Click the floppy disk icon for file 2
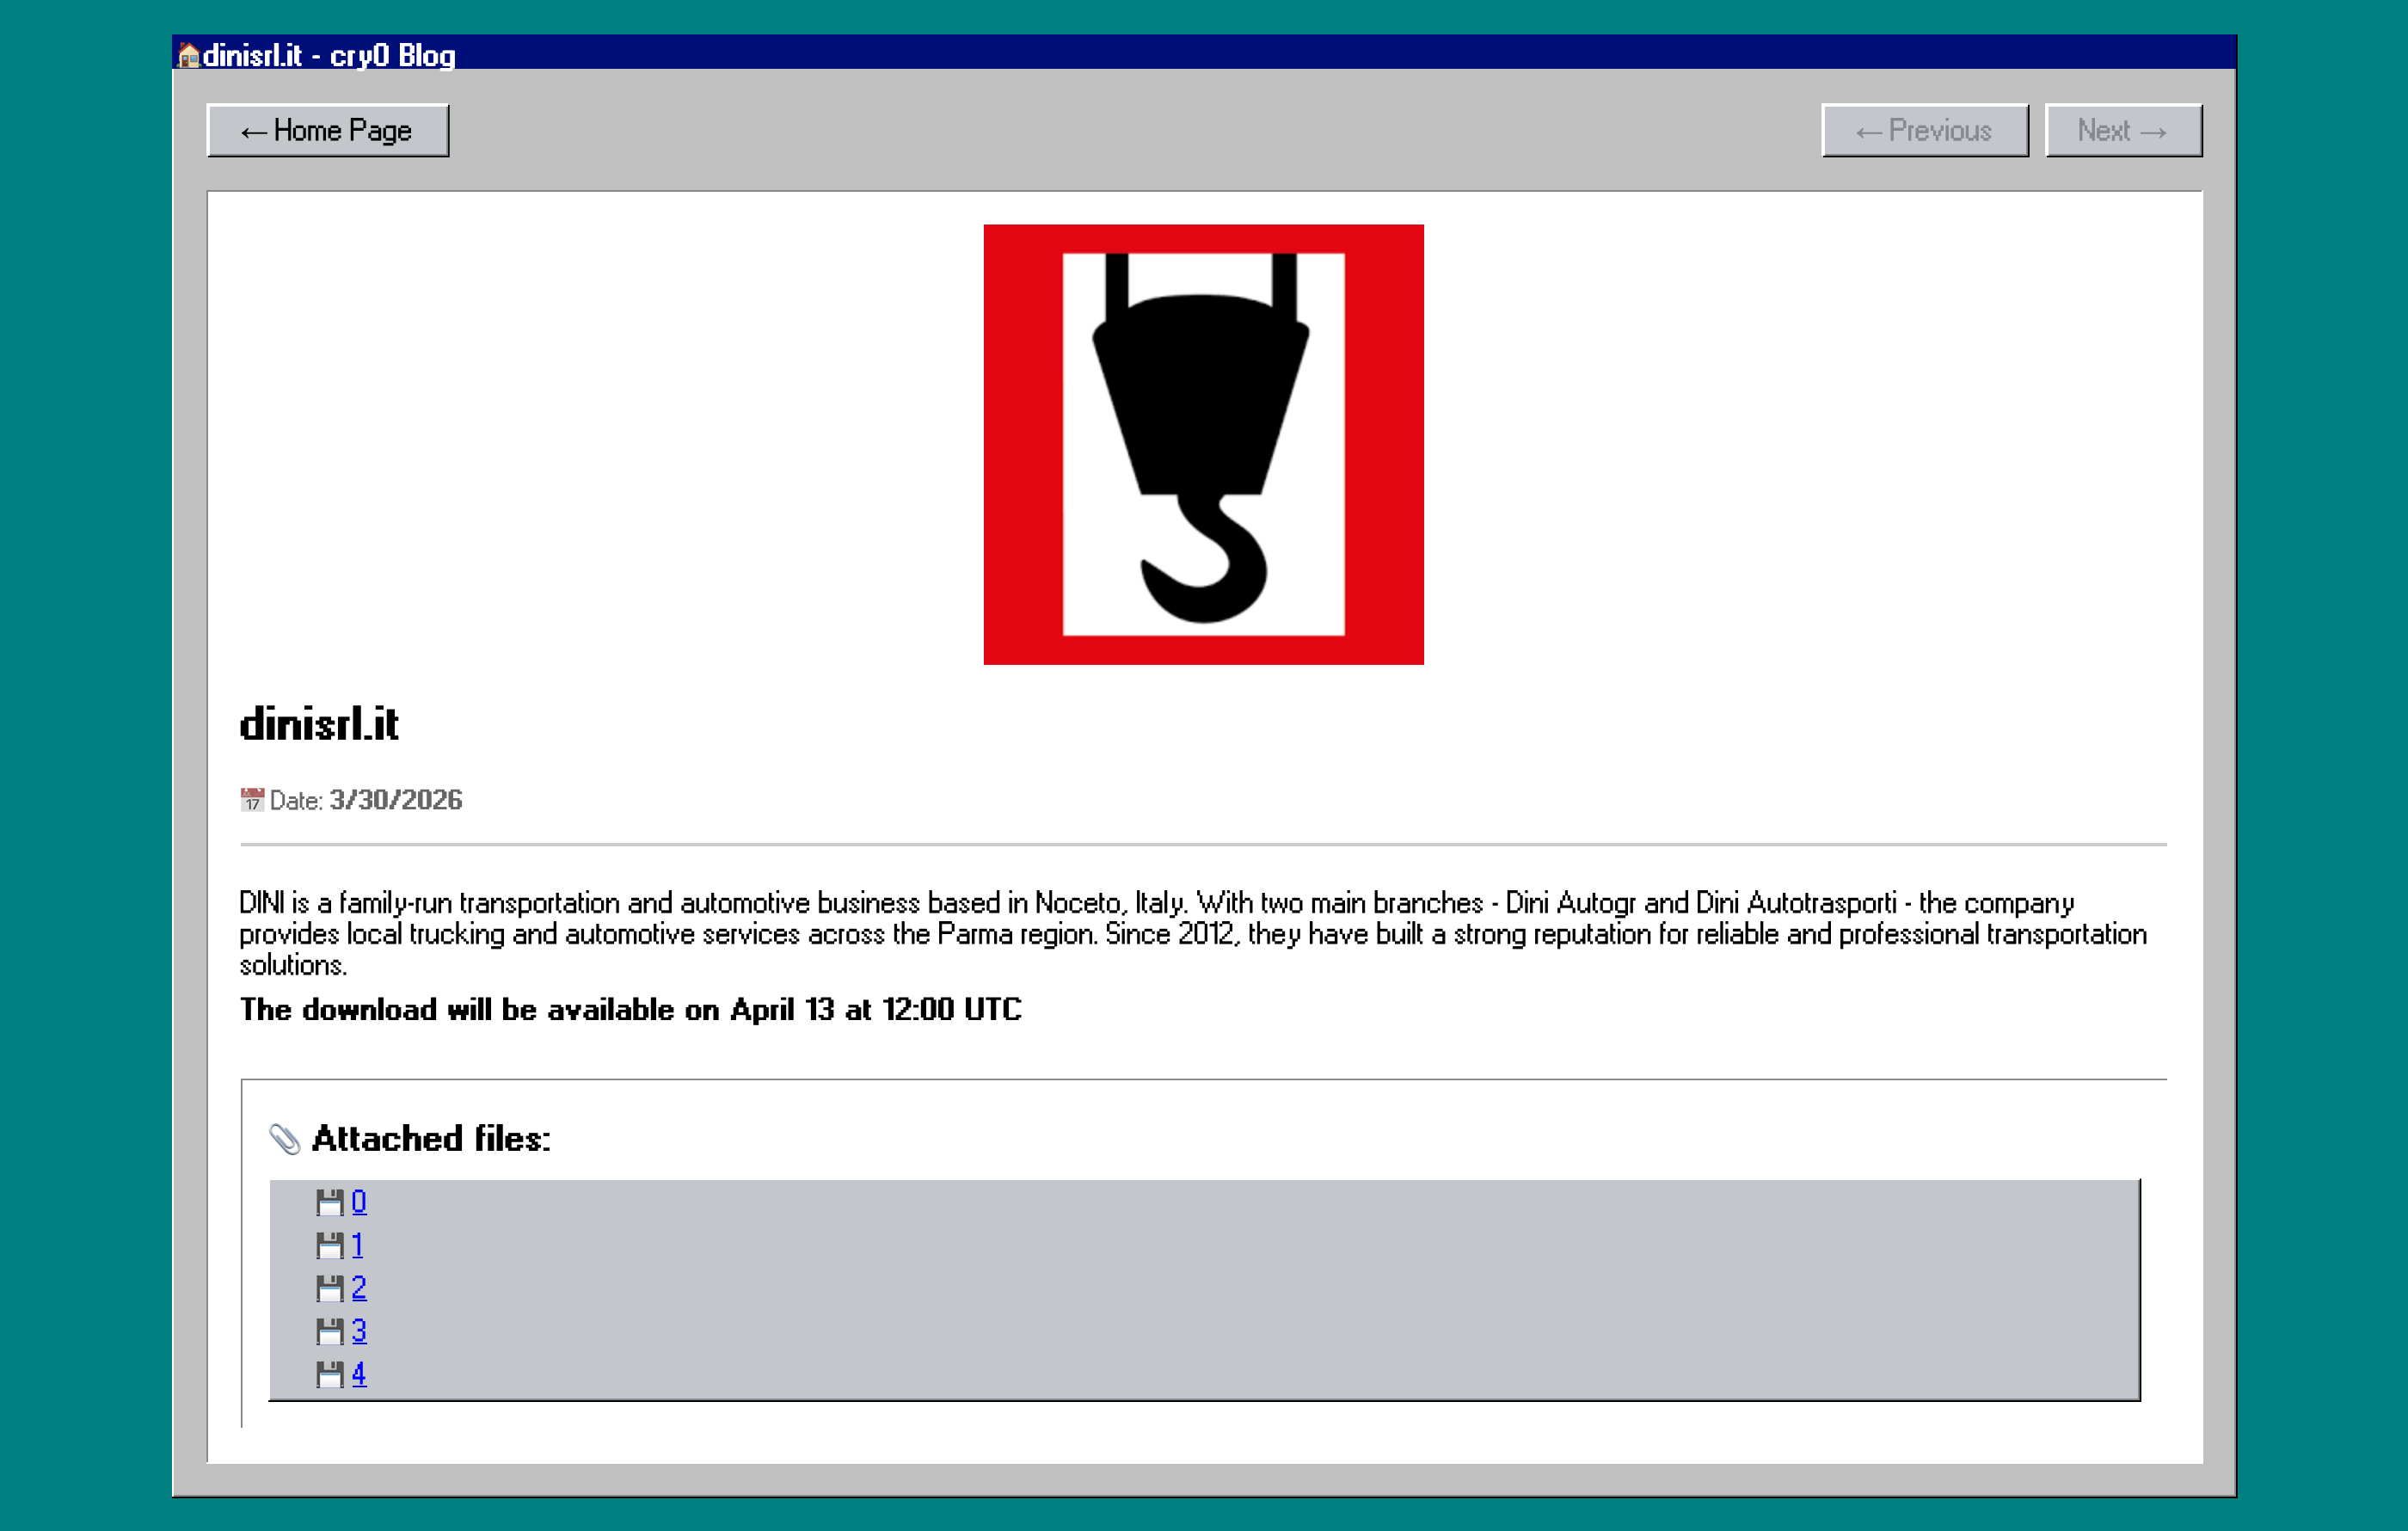2408x1531 pixels. pyautogui.click(x=329, y=1288)
